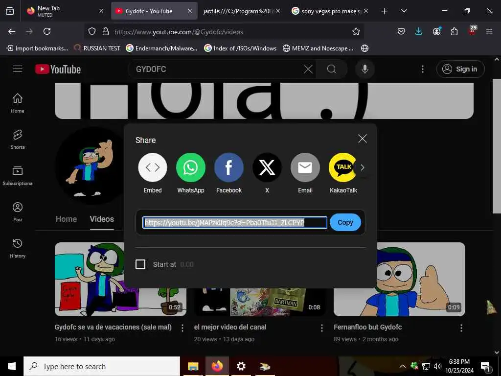Clear the GYDOFC search query
501x376 pixels.
coord(308,69)
